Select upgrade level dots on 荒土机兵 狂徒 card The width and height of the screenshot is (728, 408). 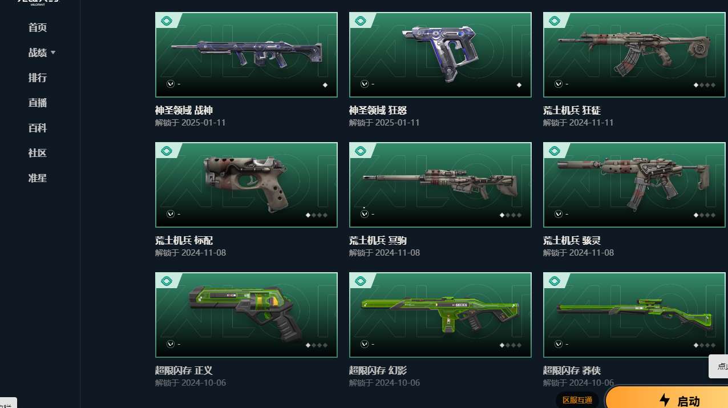[x=705, y=84]
